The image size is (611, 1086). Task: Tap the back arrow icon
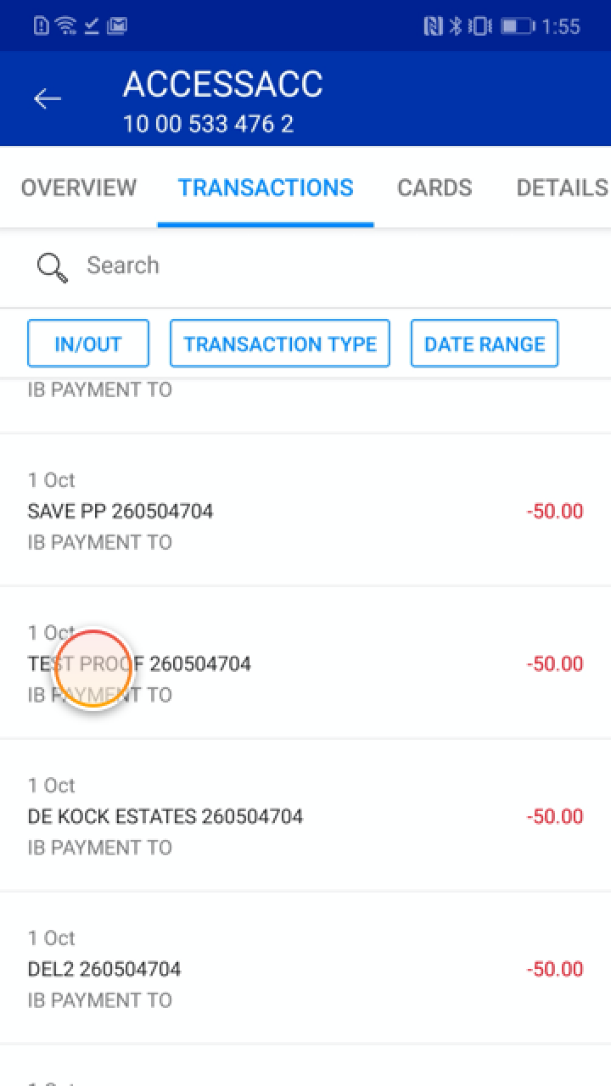pos(48,99)
